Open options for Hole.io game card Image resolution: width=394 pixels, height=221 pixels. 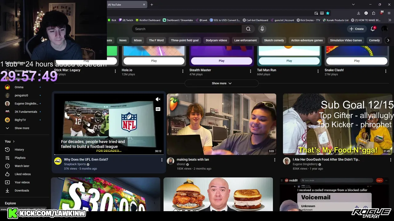coord(183,71)
